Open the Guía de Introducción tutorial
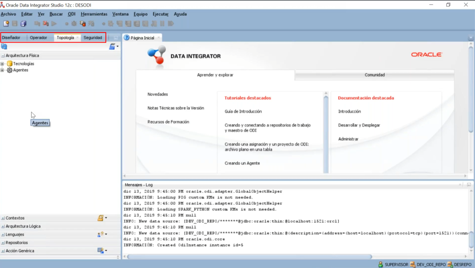 [x=243, y=111]
